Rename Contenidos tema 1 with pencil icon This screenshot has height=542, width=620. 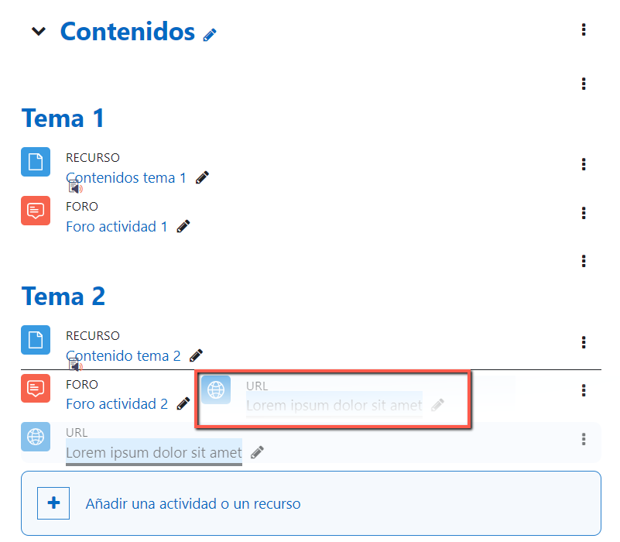[202, 177]
